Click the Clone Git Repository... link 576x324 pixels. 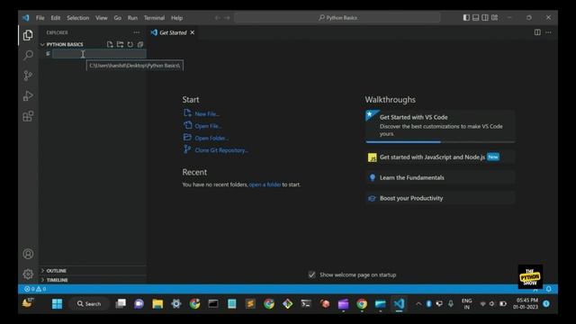click(x=221, y=150)
